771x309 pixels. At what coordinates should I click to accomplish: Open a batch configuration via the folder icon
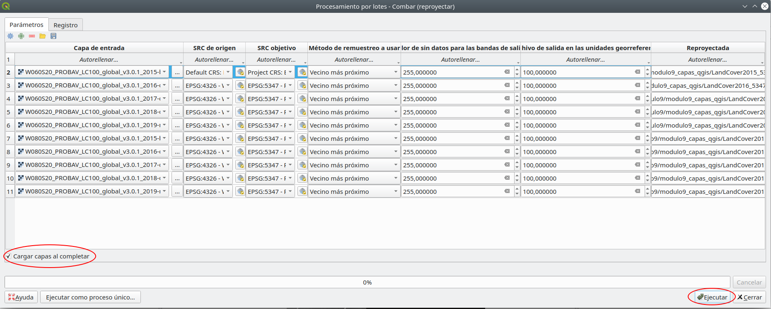[x=42, y=36]
